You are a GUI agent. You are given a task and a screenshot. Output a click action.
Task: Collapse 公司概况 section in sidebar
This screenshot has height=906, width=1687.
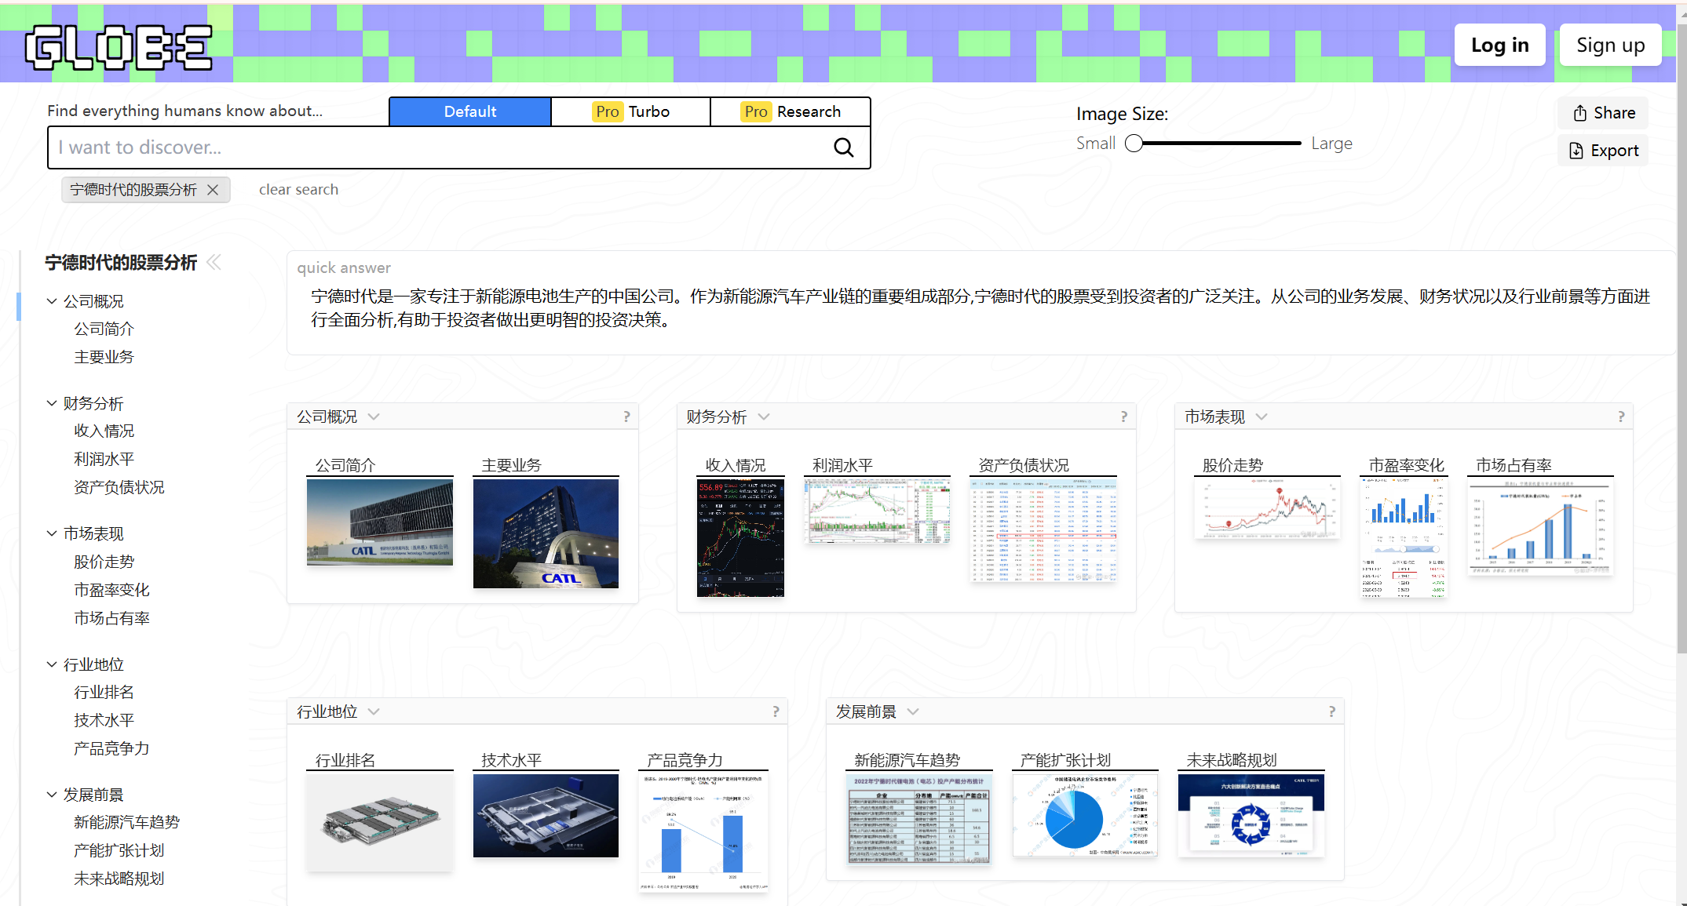[52, 301]
